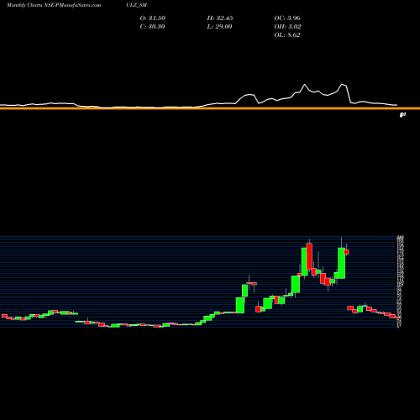
Task: Select the OC: 3.96 value
Action: (x=287, y=18)
